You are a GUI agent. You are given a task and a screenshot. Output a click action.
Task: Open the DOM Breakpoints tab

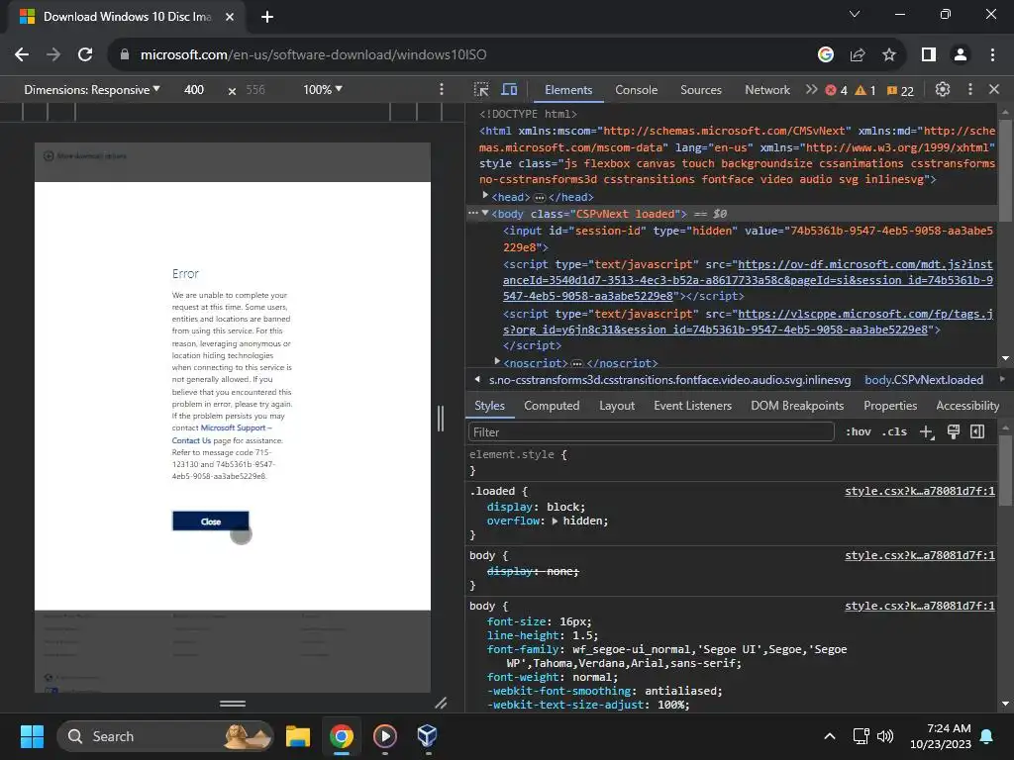(x=797, y=406)
